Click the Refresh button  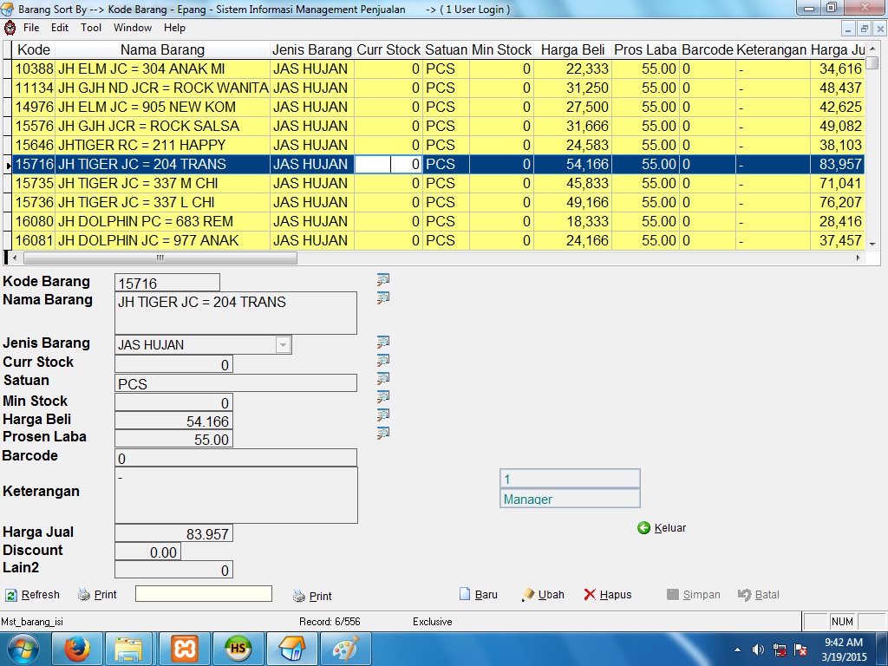point(33,595)
